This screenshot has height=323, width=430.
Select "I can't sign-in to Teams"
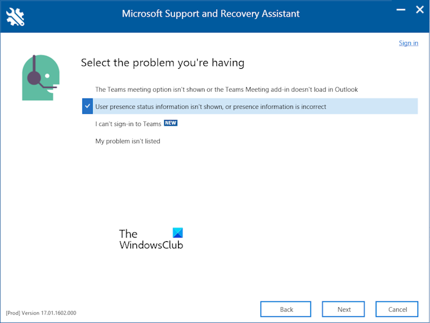(128, 124)
